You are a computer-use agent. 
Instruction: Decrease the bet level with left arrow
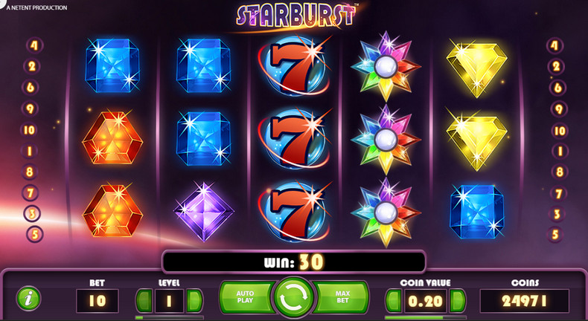pyautogui.click(x=144, y=300)
